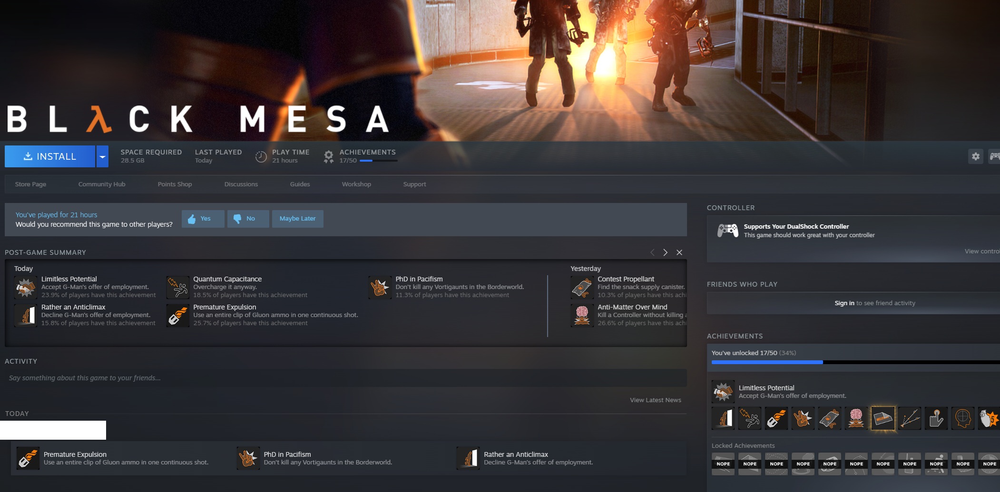Advance to the next Post-Game Summary page
The height and width of the screenshot is (492, 1000).
click(x=666, y=252)
